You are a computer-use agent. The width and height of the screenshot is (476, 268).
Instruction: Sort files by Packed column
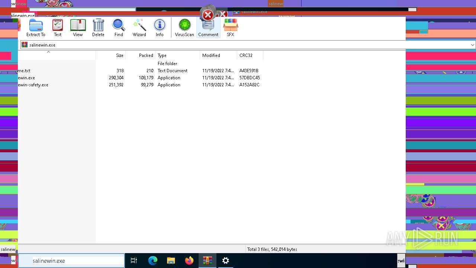point(141,55)
